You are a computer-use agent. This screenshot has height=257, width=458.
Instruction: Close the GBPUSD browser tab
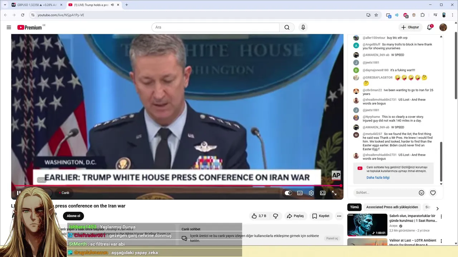(61, 5)
